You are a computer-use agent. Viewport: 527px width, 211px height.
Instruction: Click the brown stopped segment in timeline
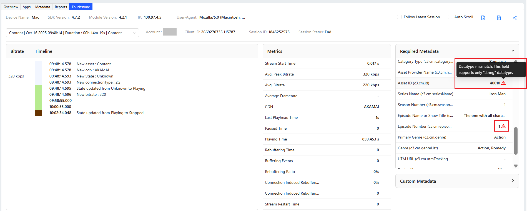click(x=38, y=113)
